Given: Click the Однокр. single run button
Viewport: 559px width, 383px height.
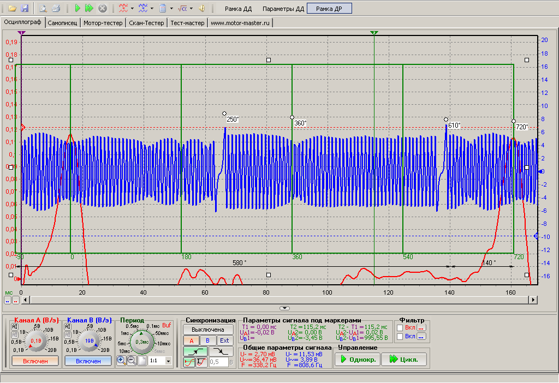Looking at the screenshot, I should 358,359.
